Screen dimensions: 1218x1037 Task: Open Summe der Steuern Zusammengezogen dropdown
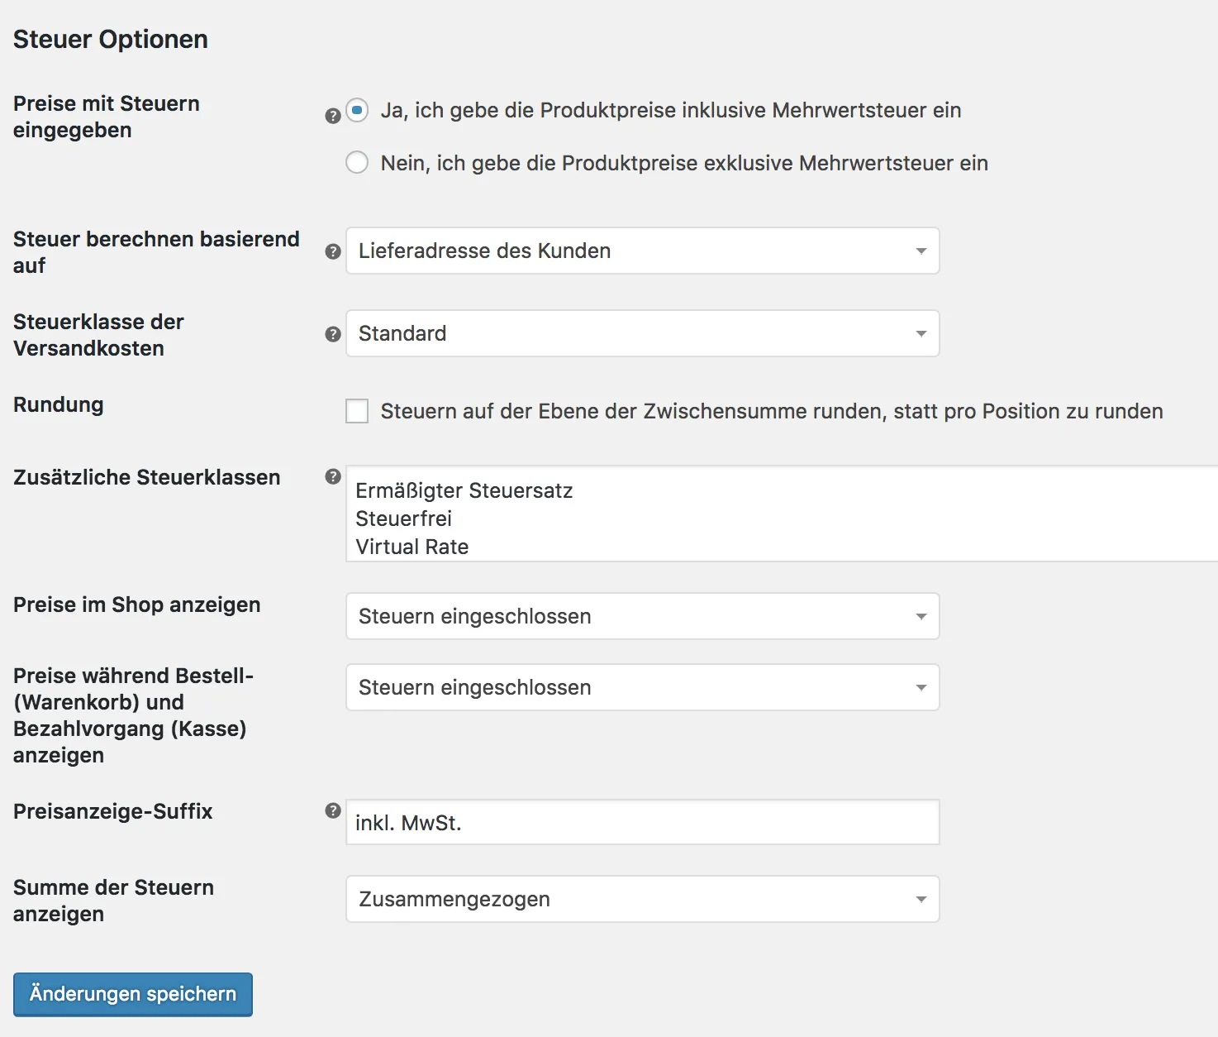642,899
